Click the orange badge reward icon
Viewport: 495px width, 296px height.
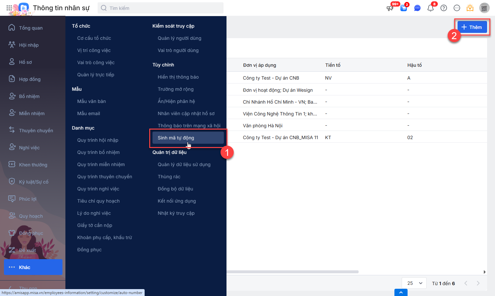(470, 8)
